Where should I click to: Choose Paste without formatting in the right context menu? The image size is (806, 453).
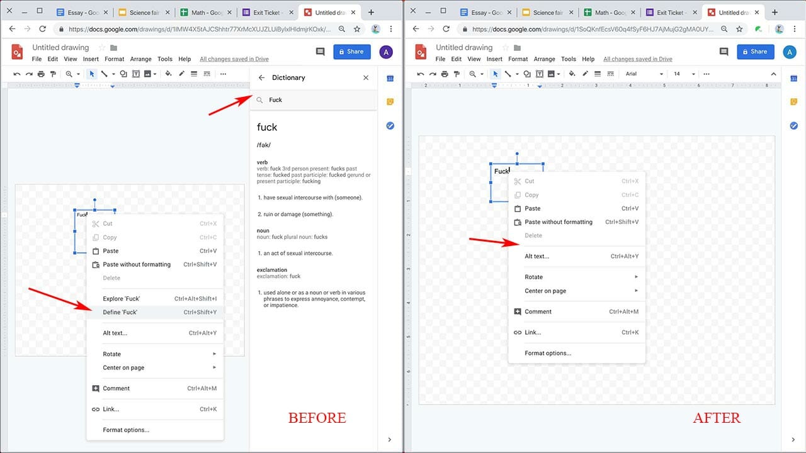(x=577, y=222)
